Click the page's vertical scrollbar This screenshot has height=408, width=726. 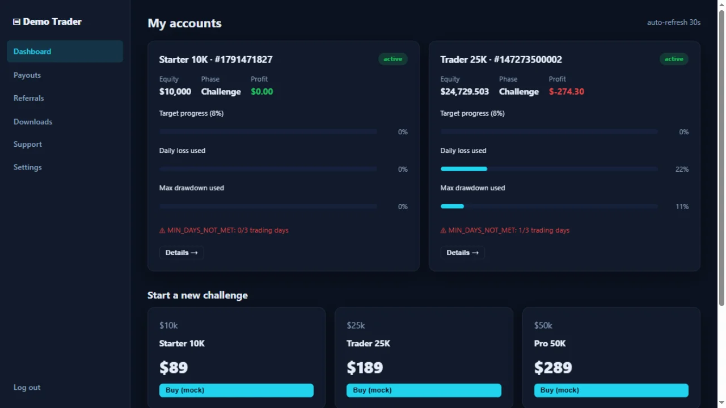721,159
